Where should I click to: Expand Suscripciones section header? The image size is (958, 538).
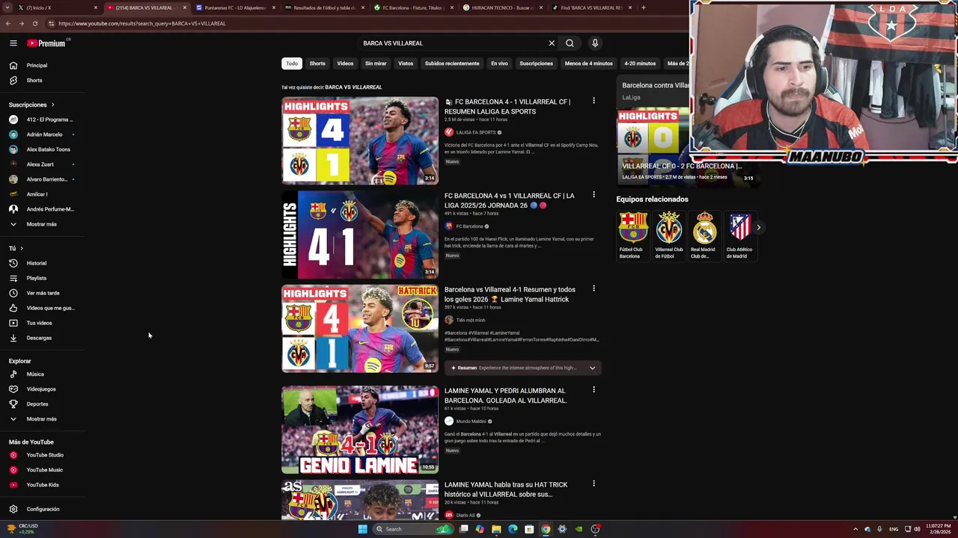click(31, 105)
